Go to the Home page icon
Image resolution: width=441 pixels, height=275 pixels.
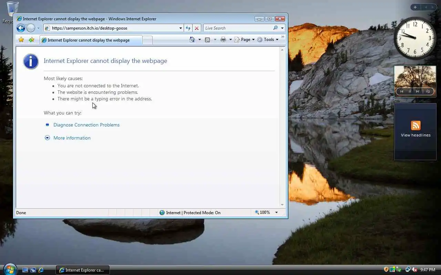(192, 40)
